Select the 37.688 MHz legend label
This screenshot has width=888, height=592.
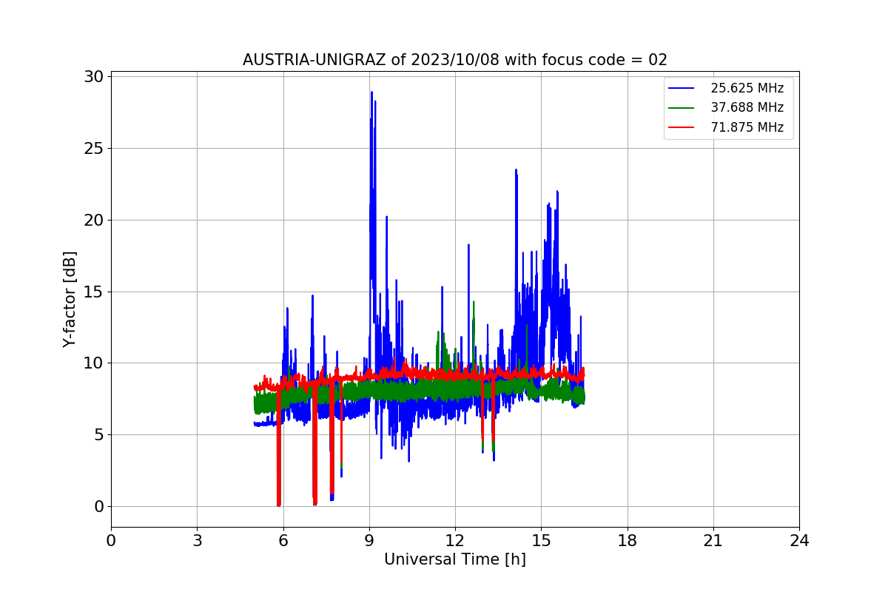[x=747, y=107]
